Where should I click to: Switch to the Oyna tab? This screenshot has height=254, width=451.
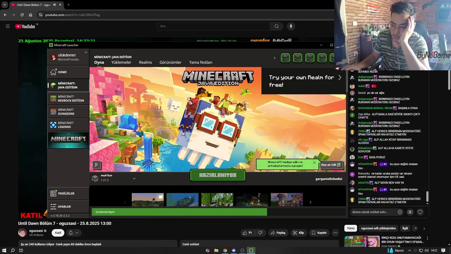99,62
